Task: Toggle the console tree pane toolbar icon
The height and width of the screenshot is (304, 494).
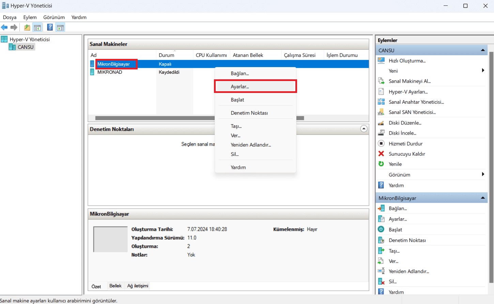Action: click(37, 28)
